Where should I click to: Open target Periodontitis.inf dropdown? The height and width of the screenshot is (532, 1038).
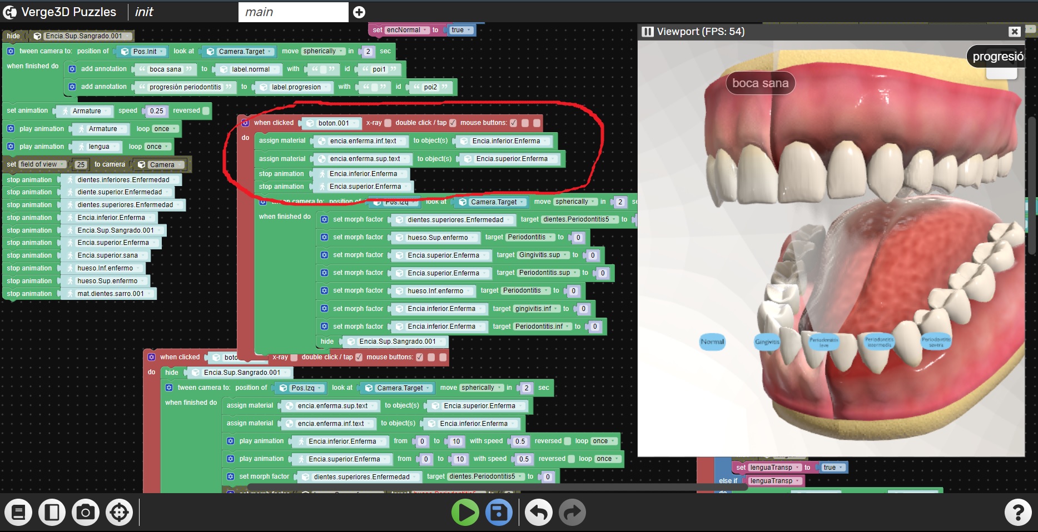coord(543,327)
